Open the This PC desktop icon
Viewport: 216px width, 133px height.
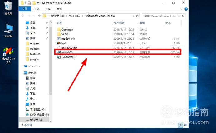(x=8, y=31)
